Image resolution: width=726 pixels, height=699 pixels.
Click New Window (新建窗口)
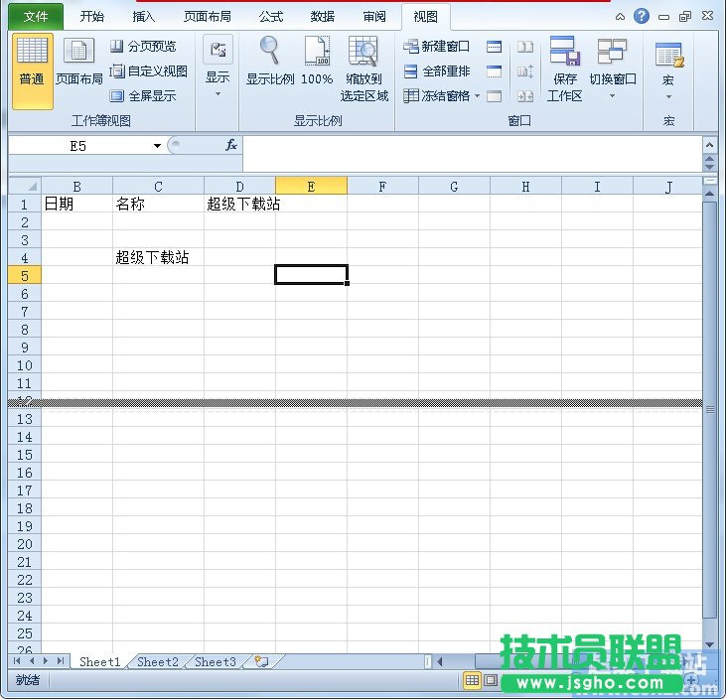click(436, 46)
